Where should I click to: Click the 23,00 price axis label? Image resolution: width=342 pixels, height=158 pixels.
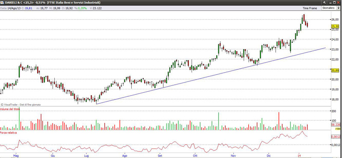(335, 49)
